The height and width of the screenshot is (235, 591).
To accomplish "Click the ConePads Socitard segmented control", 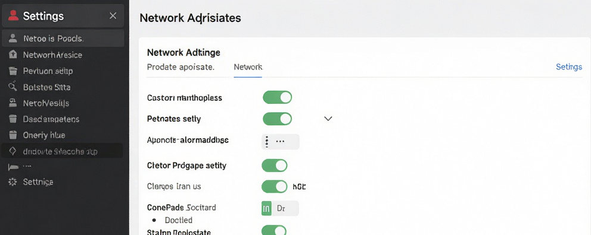I will 280,208.
